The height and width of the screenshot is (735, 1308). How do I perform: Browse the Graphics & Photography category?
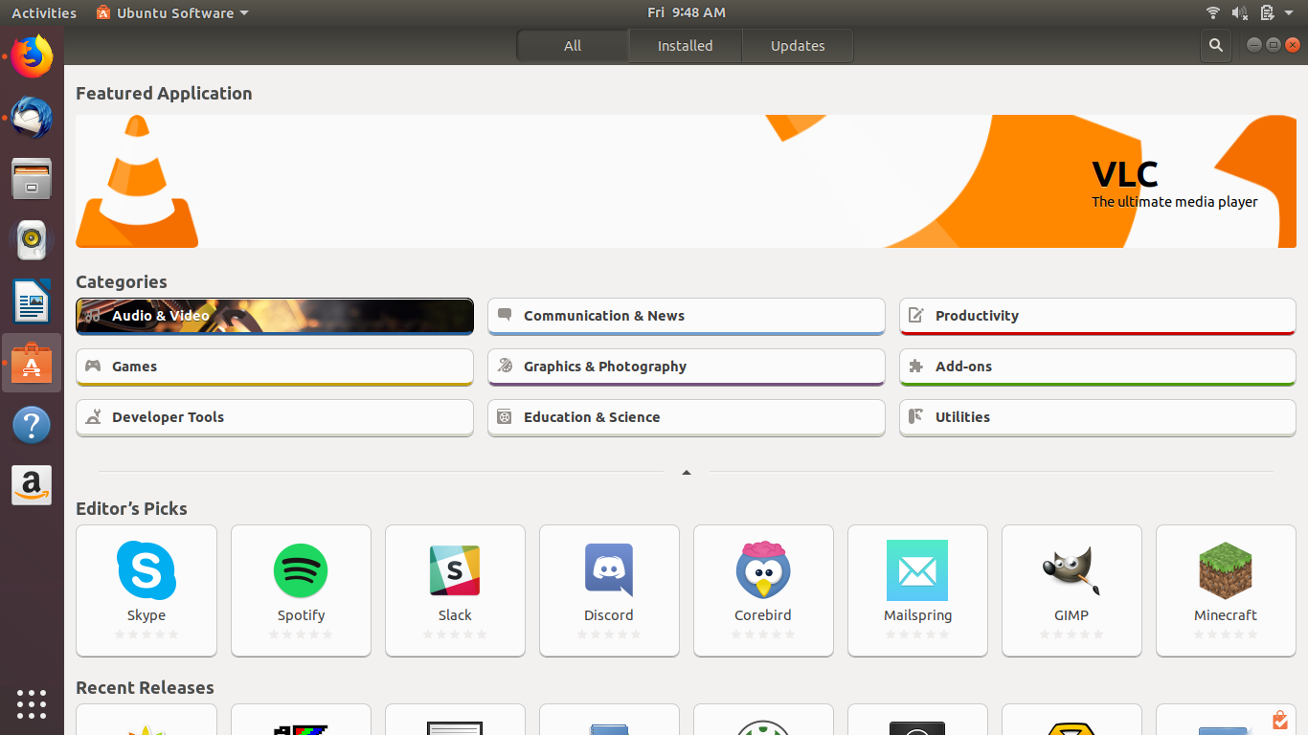687,367
